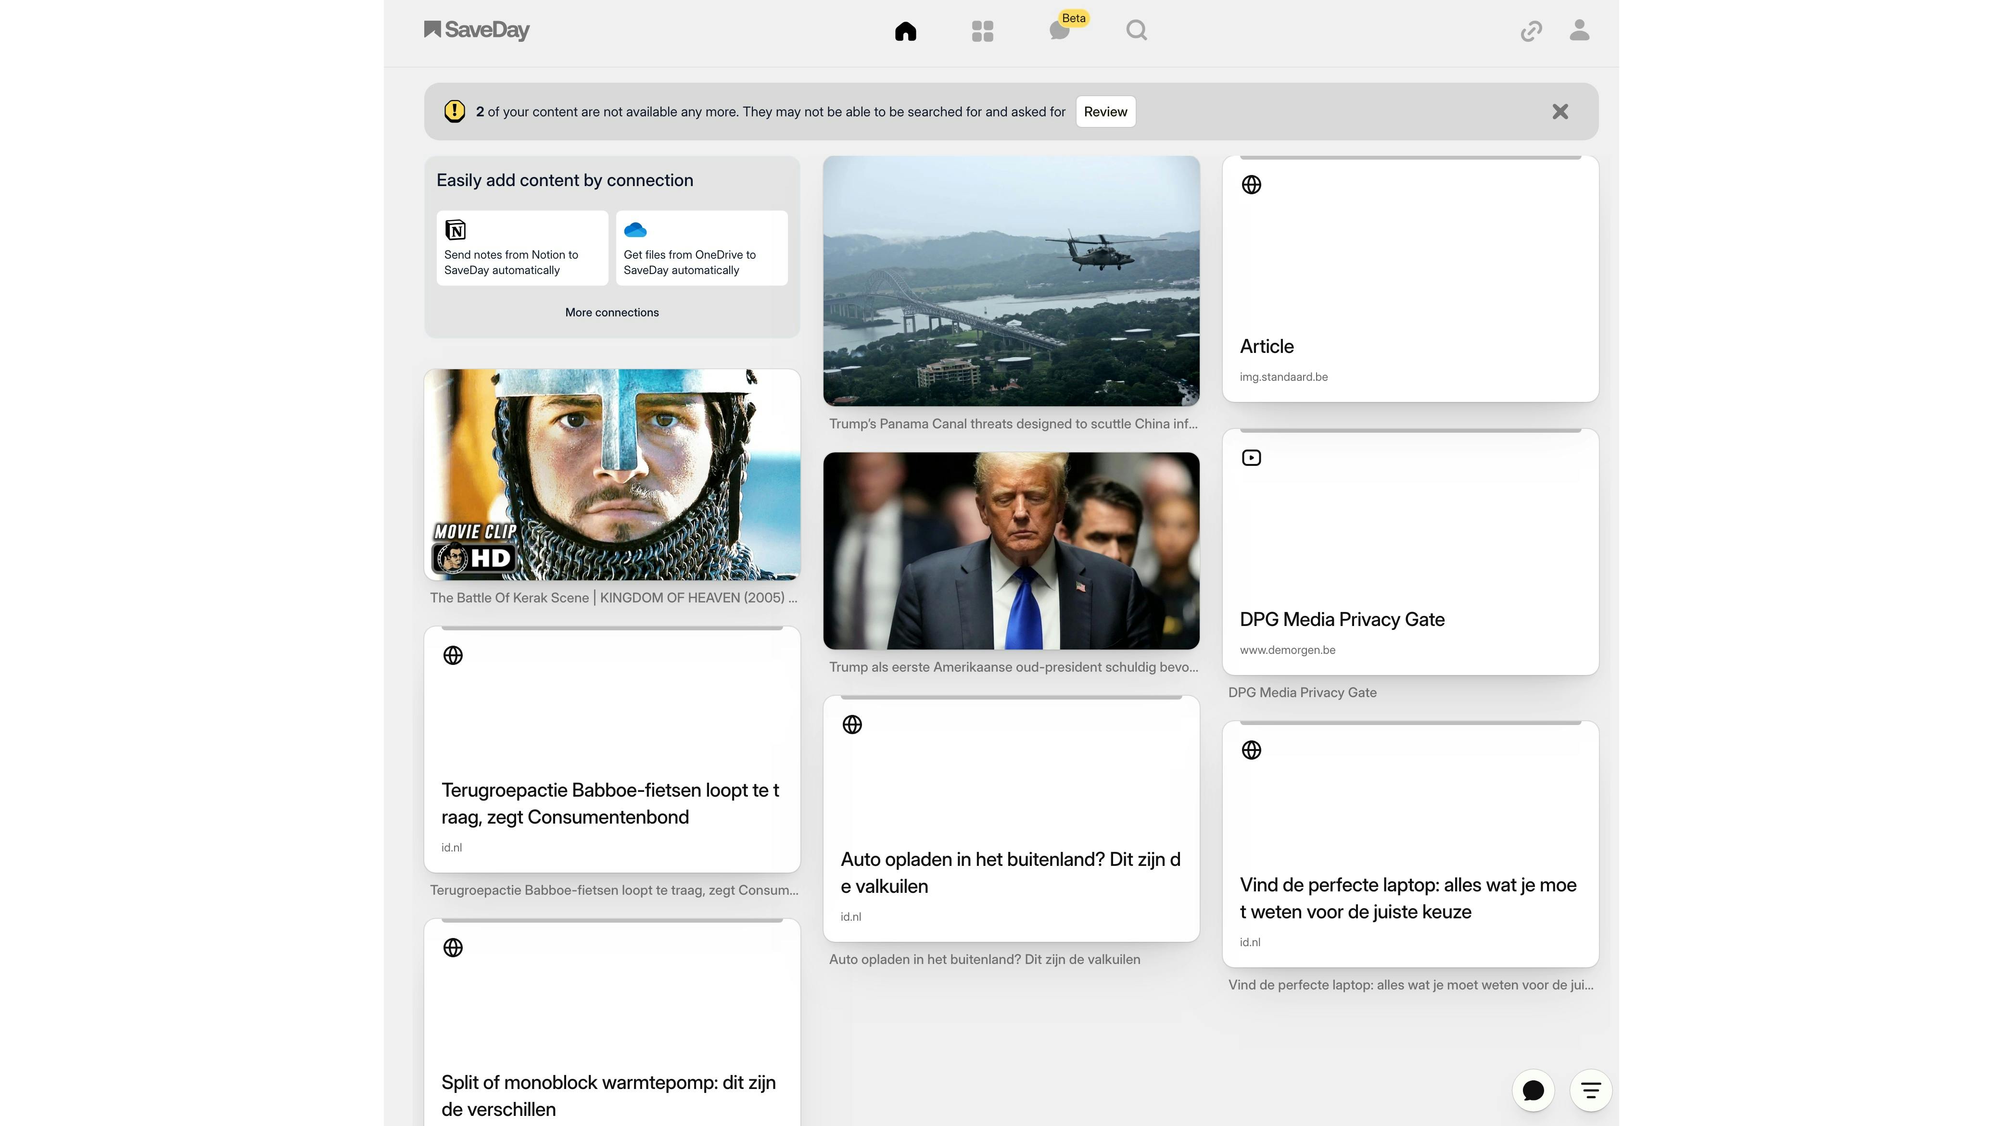
Task: Select the Notion connection card
Action: coord(522,248)
